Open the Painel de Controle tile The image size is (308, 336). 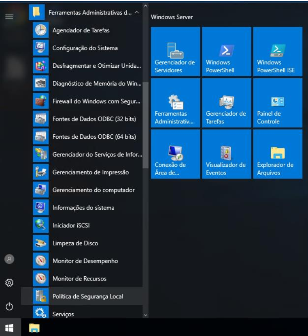pos(278,103)
